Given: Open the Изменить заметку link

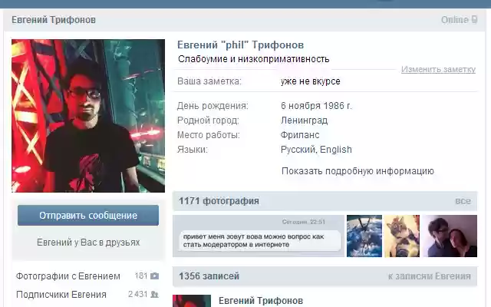Looking at the screenshot, I should (x=438, y=69).
